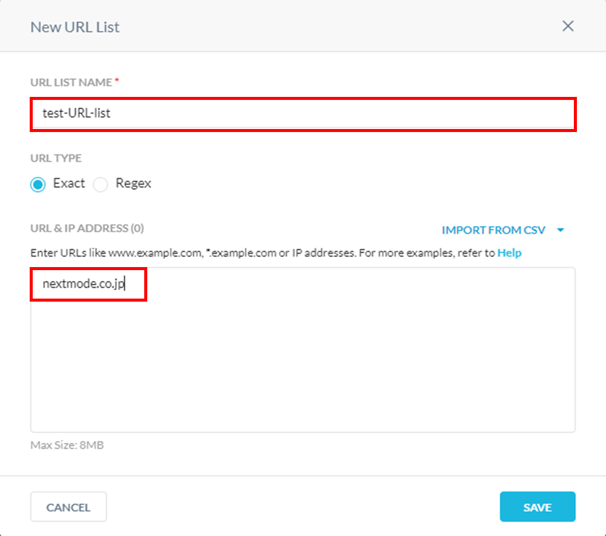Click the CANCEL button
This screenshot has height=536, width=606.
[68, 507]
